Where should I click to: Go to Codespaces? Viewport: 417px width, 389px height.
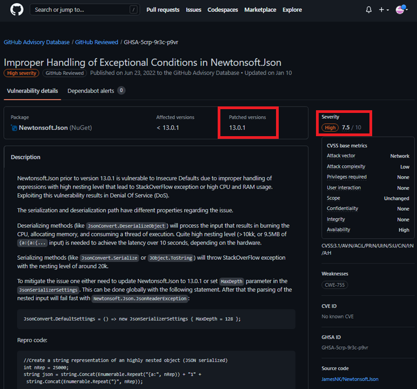[223, 10]
